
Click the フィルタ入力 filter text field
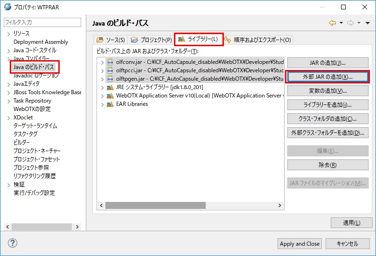pyautogui.click(x=42, y=22)
